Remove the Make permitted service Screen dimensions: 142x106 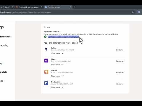point(120,61)
